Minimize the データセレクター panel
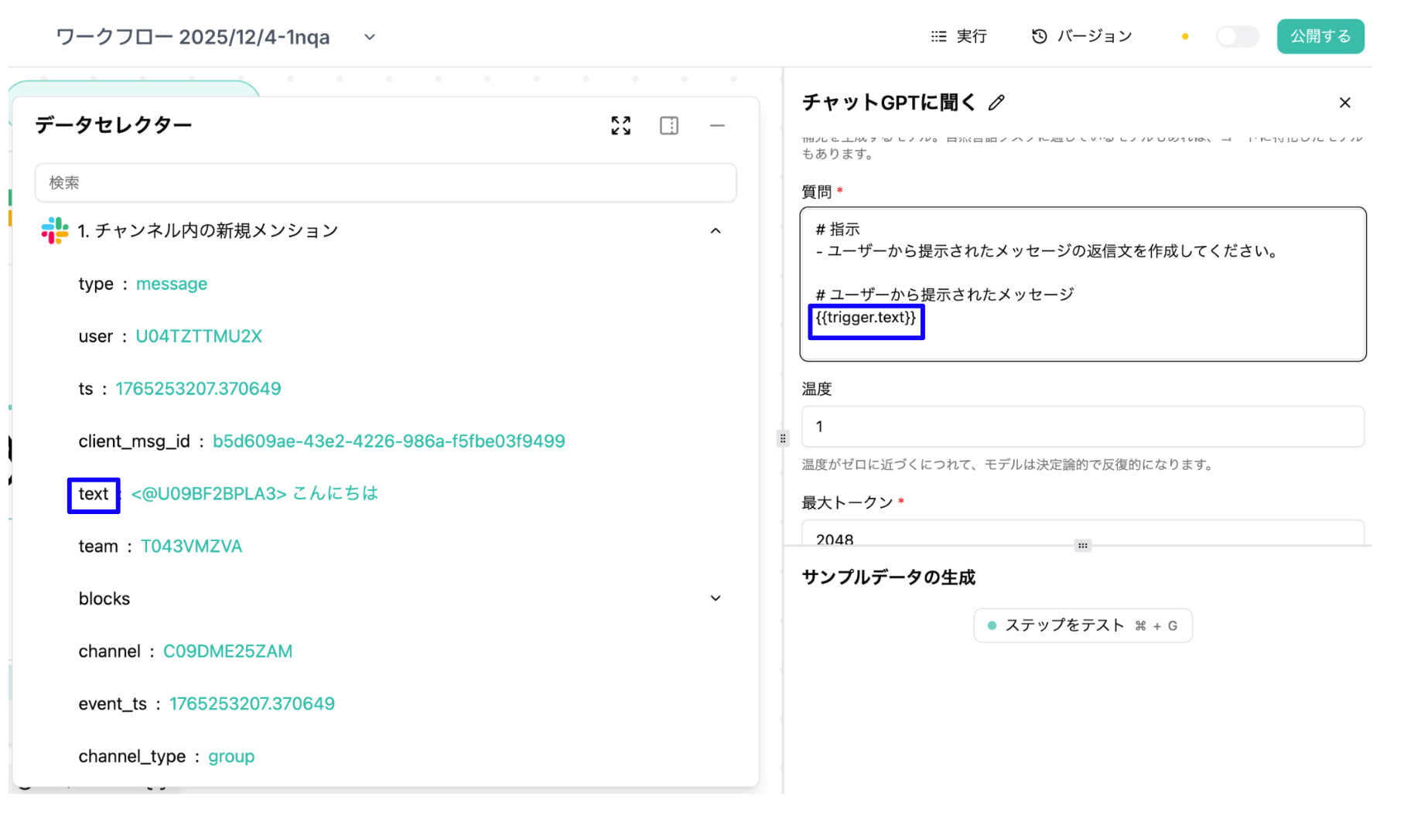 (x=717, y=125)
